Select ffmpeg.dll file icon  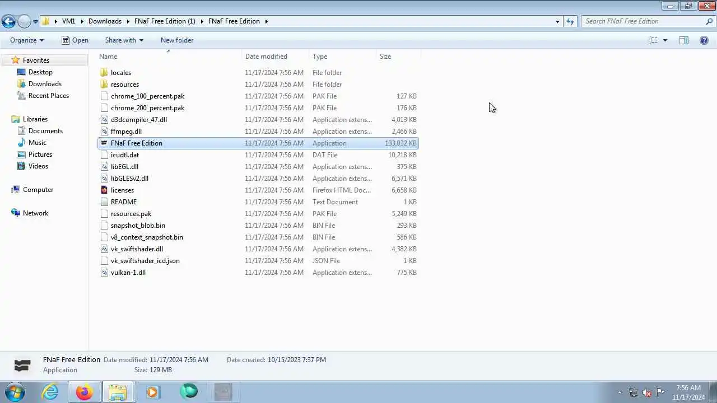[x=104, y=132]
